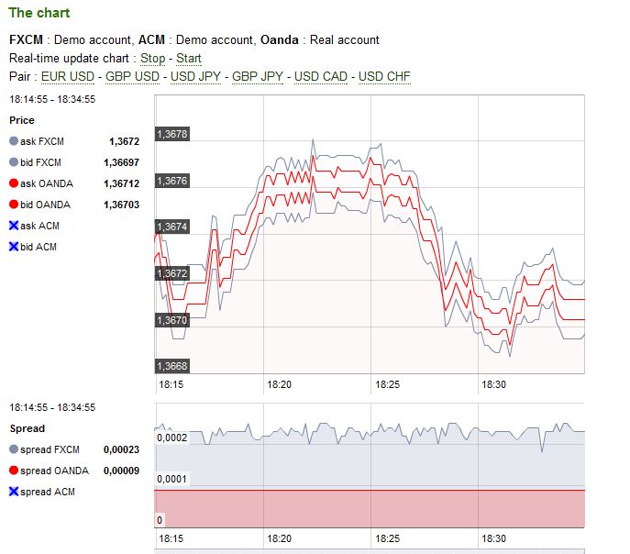Select the USD CAD pair
Viewport: 630px width, 554px height.
pos(320,76)
